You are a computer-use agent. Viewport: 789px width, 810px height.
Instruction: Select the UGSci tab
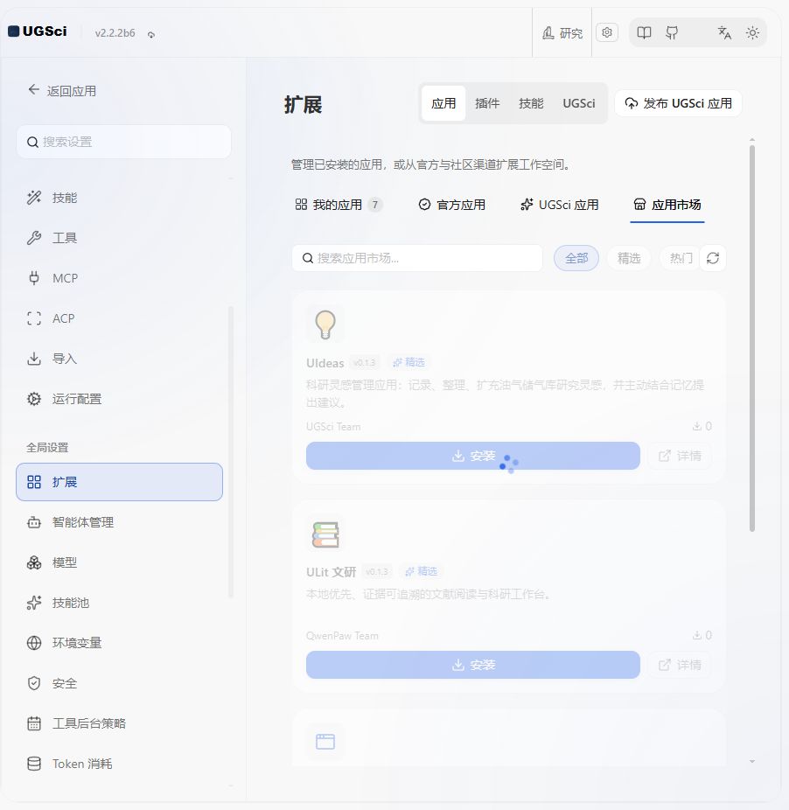coord(579,103)
